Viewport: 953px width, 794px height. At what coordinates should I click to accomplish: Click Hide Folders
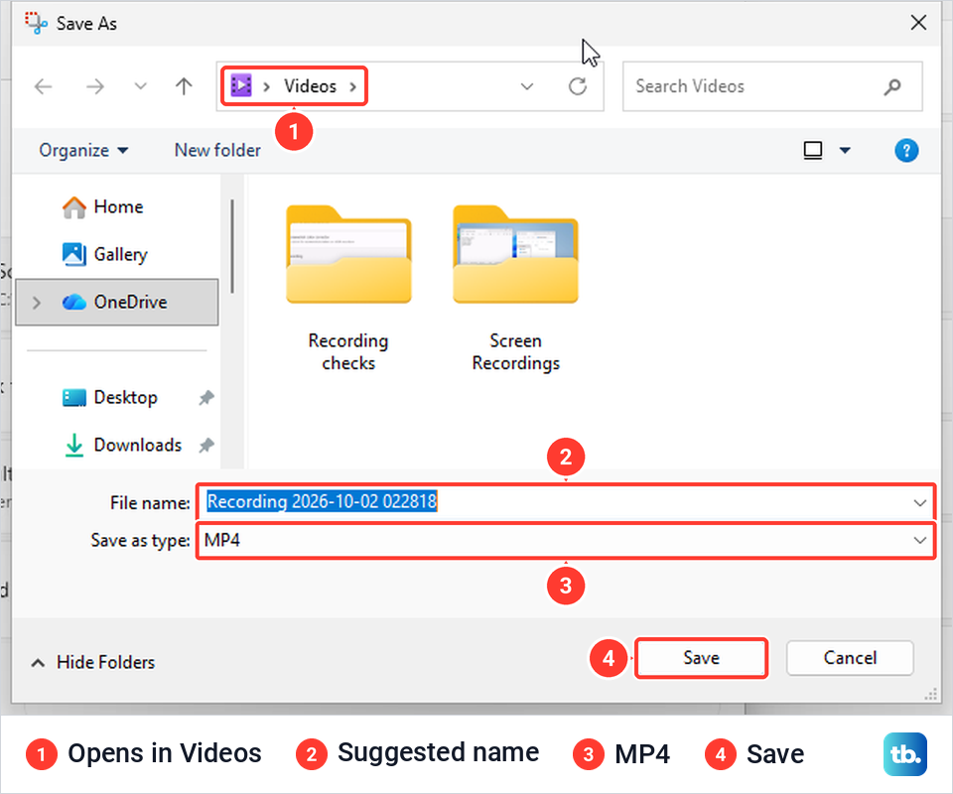[93, 662]
